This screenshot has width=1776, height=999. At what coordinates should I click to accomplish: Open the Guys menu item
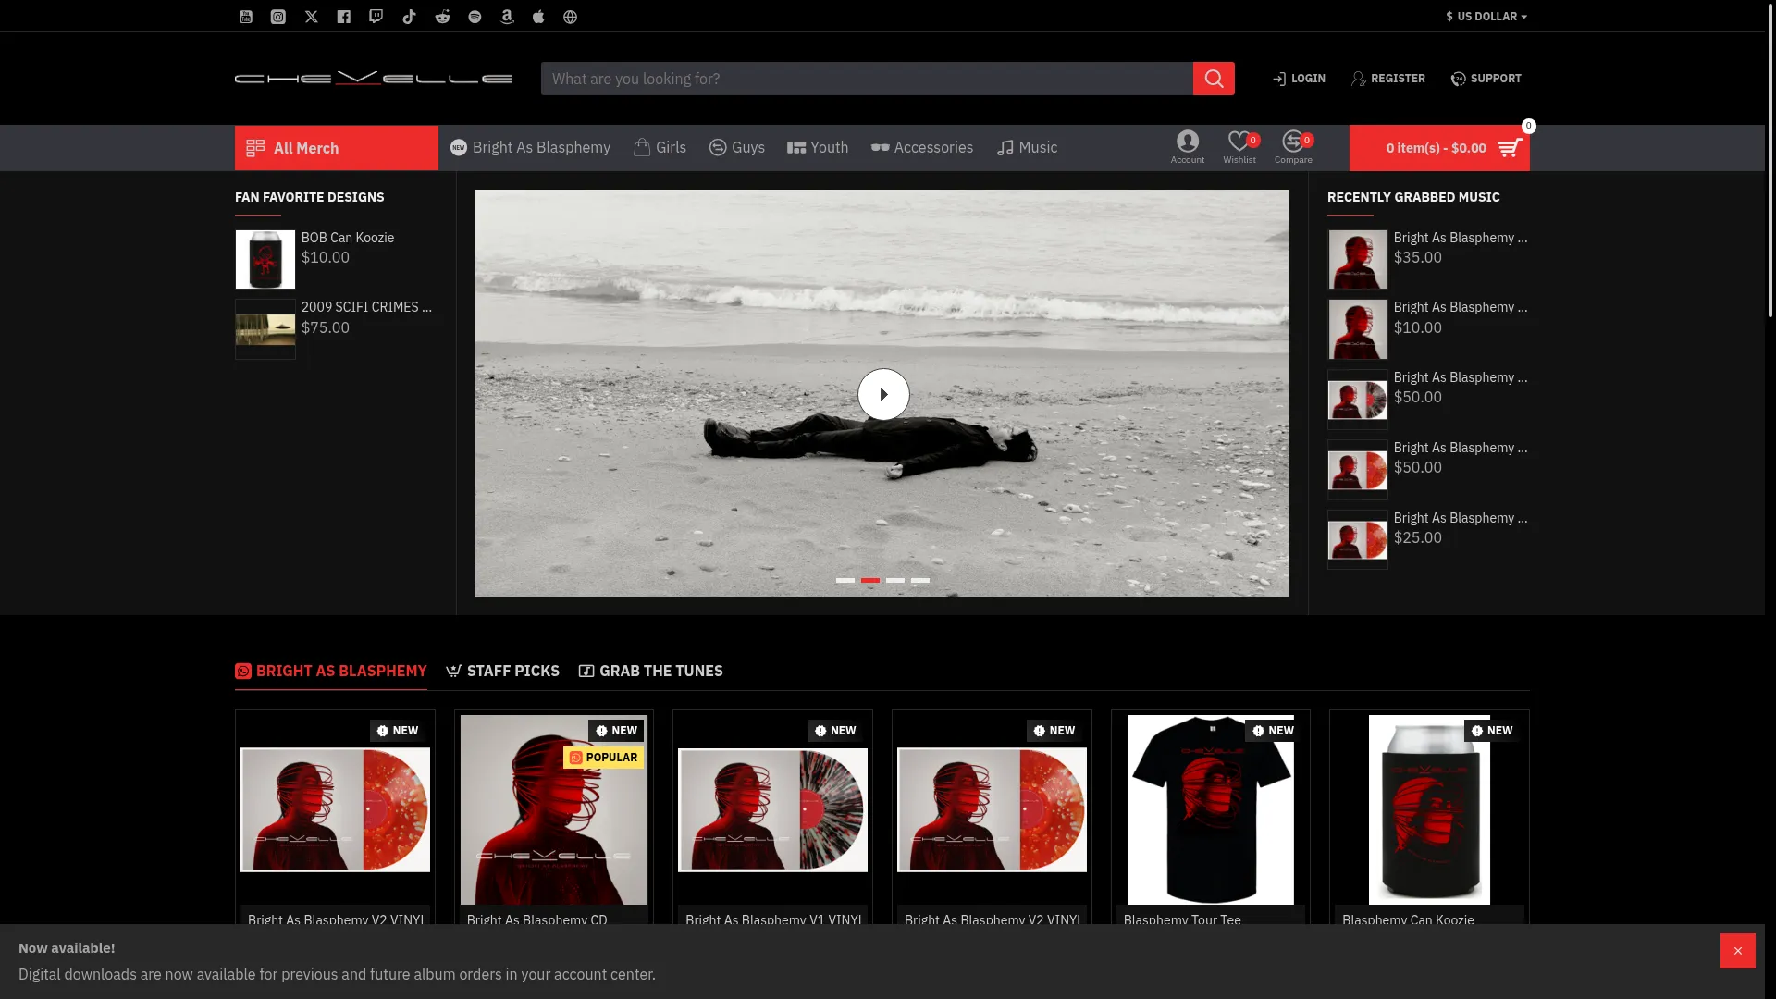737,148
